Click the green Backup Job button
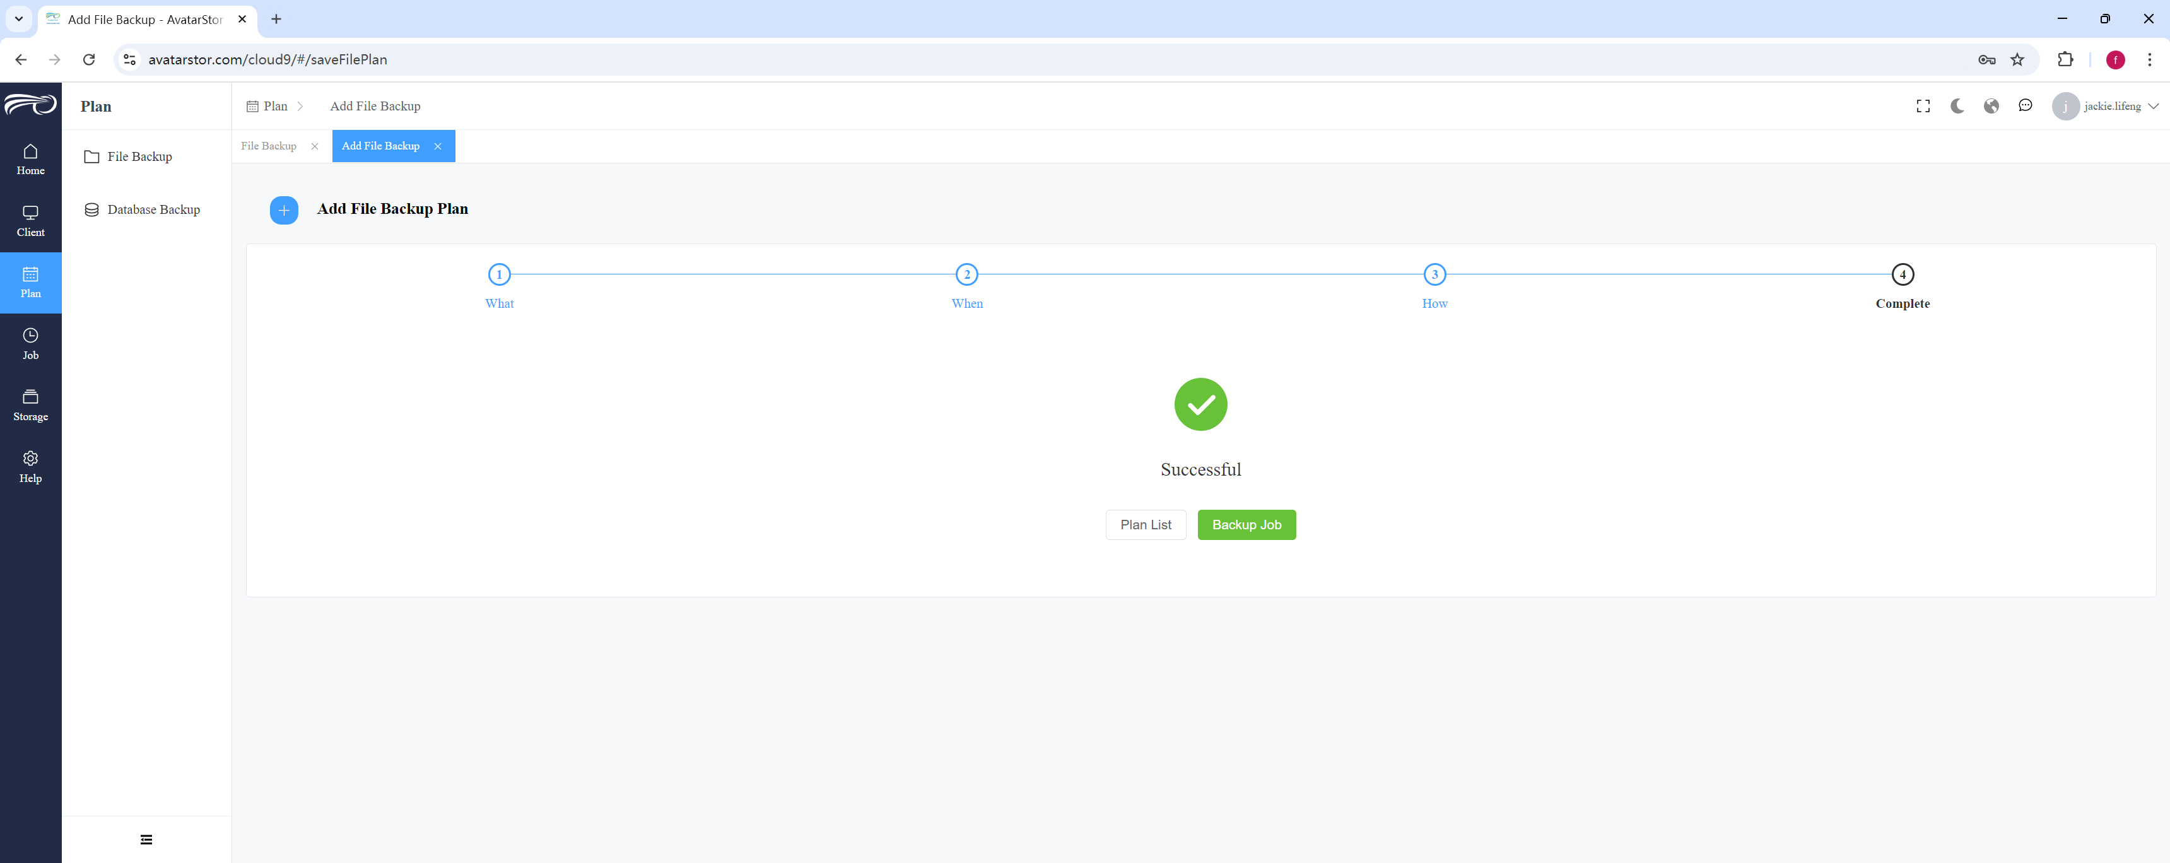The width and height of the screenshot is (2170, 863). click(1246, 524)
